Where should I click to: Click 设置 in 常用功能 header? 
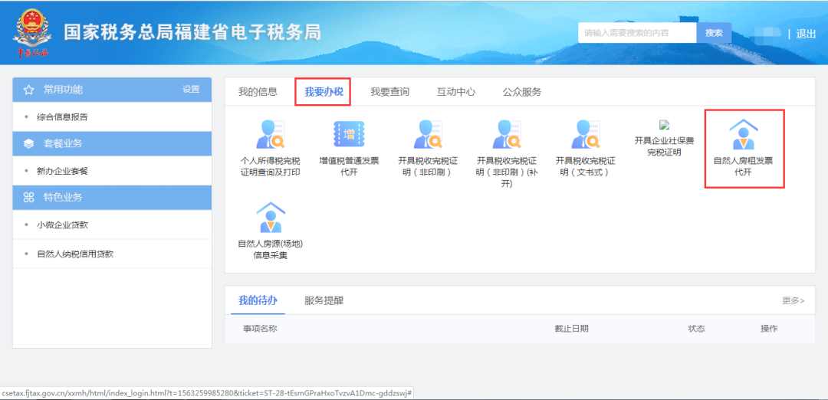191,89
